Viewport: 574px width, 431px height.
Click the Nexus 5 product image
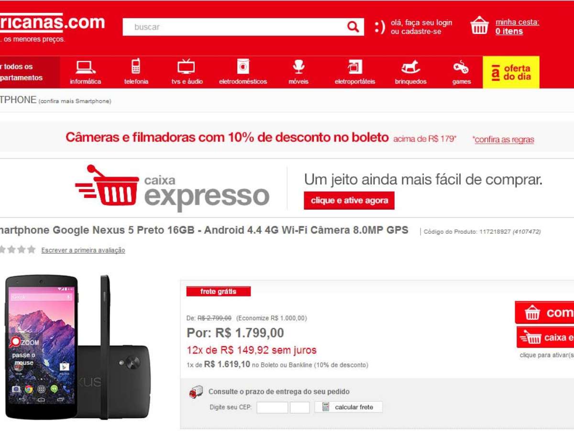point(77,347)
